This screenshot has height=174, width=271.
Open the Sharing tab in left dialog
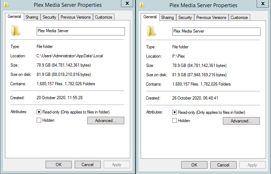(32, 17)
